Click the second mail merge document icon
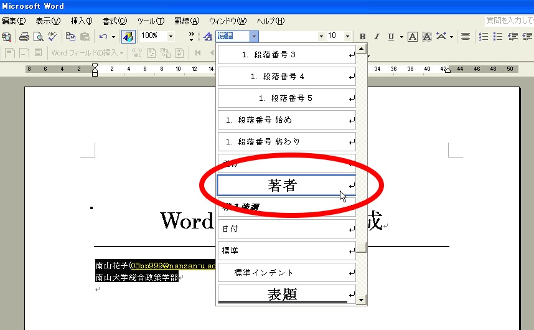The image size is (534, 330). pos(24,53)
